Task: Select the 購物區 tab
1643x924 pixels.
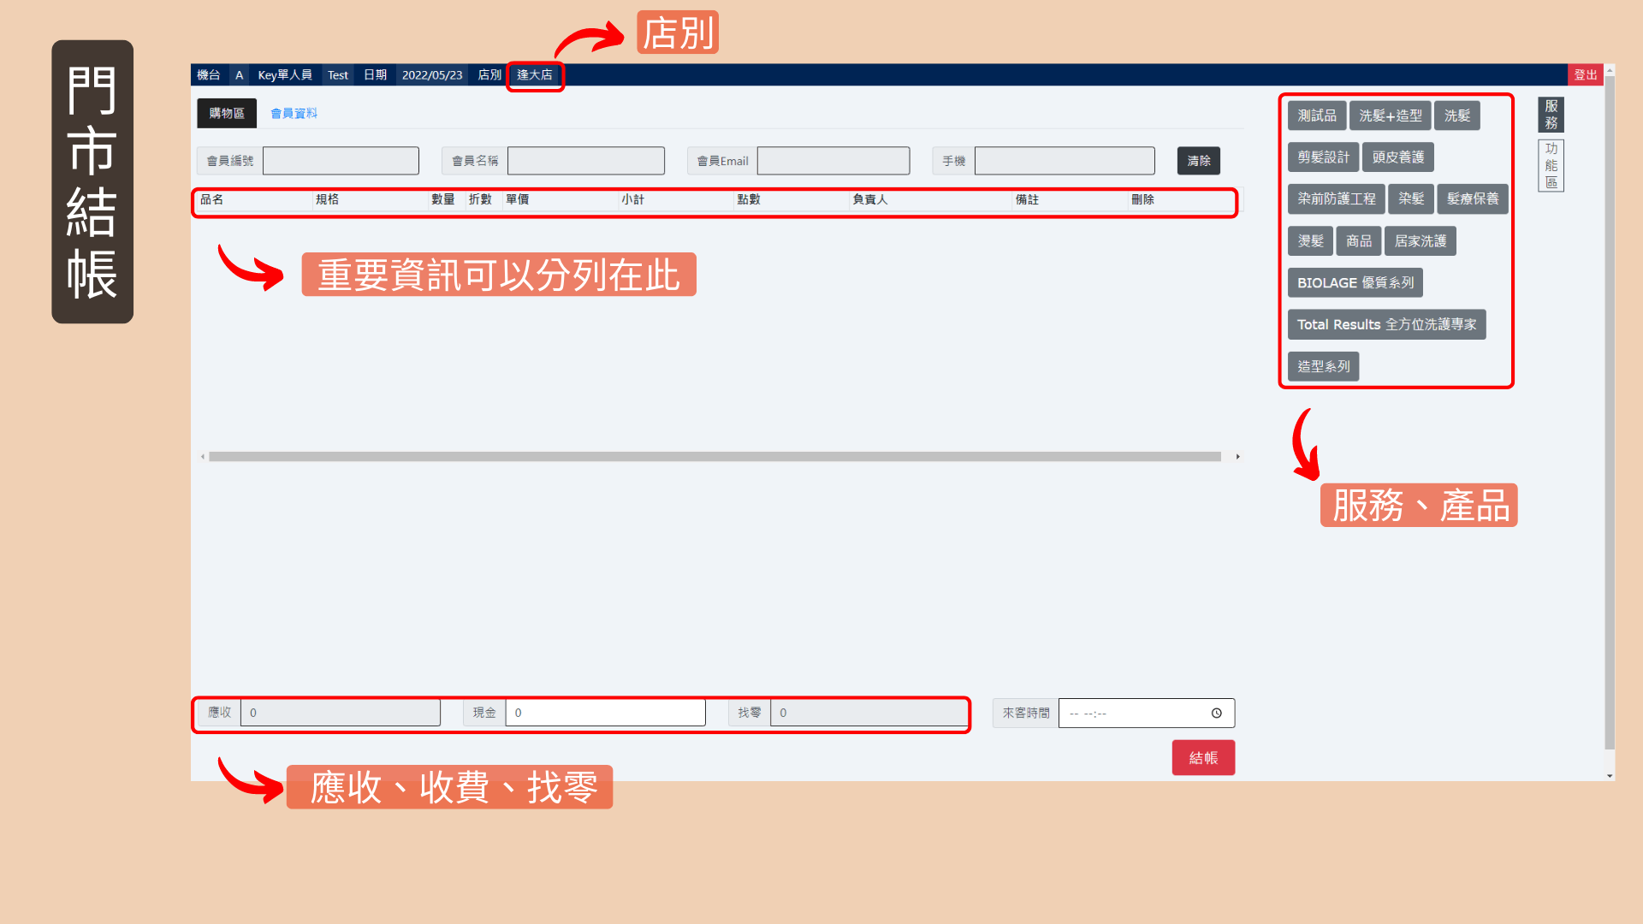Action: (227, 113)
